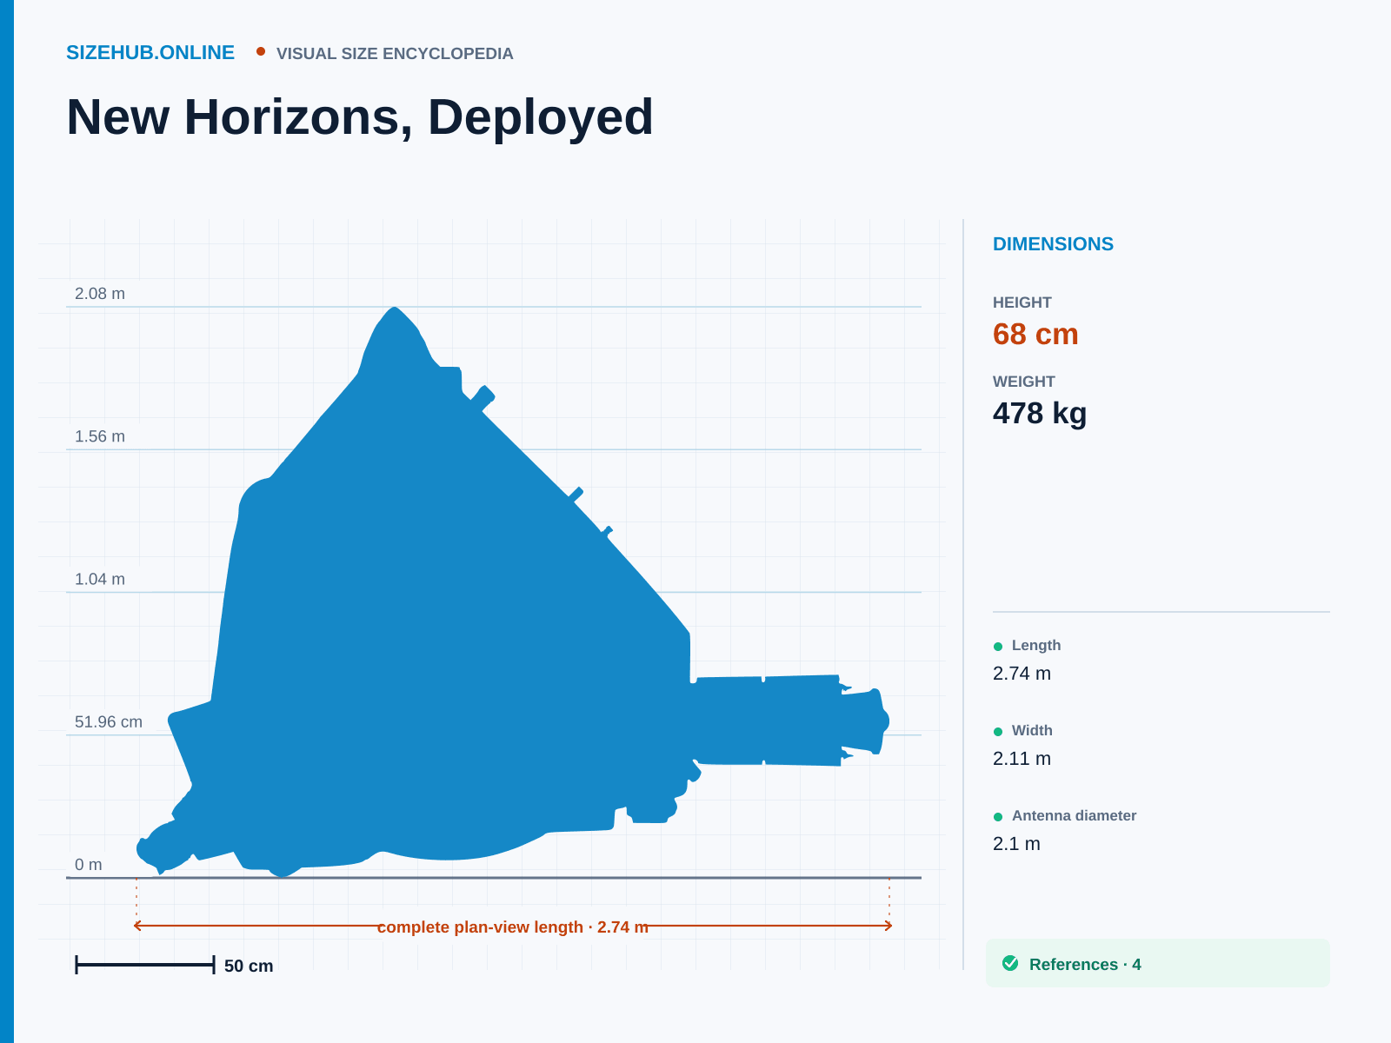Click the Width label
The width and height of the screenshot is (1391, 1043).
[1032, 730]
